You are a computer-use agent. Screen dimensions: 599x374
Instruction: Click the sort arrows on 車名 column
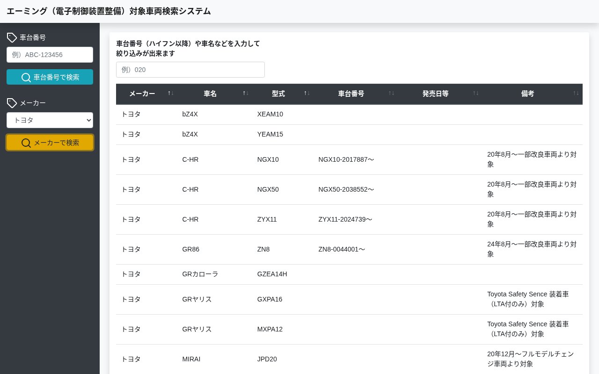pos(246,93)
